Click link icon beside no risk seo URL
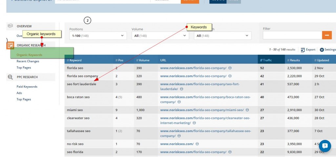This screenshot has width=336, height=157. tap(197, 144)
